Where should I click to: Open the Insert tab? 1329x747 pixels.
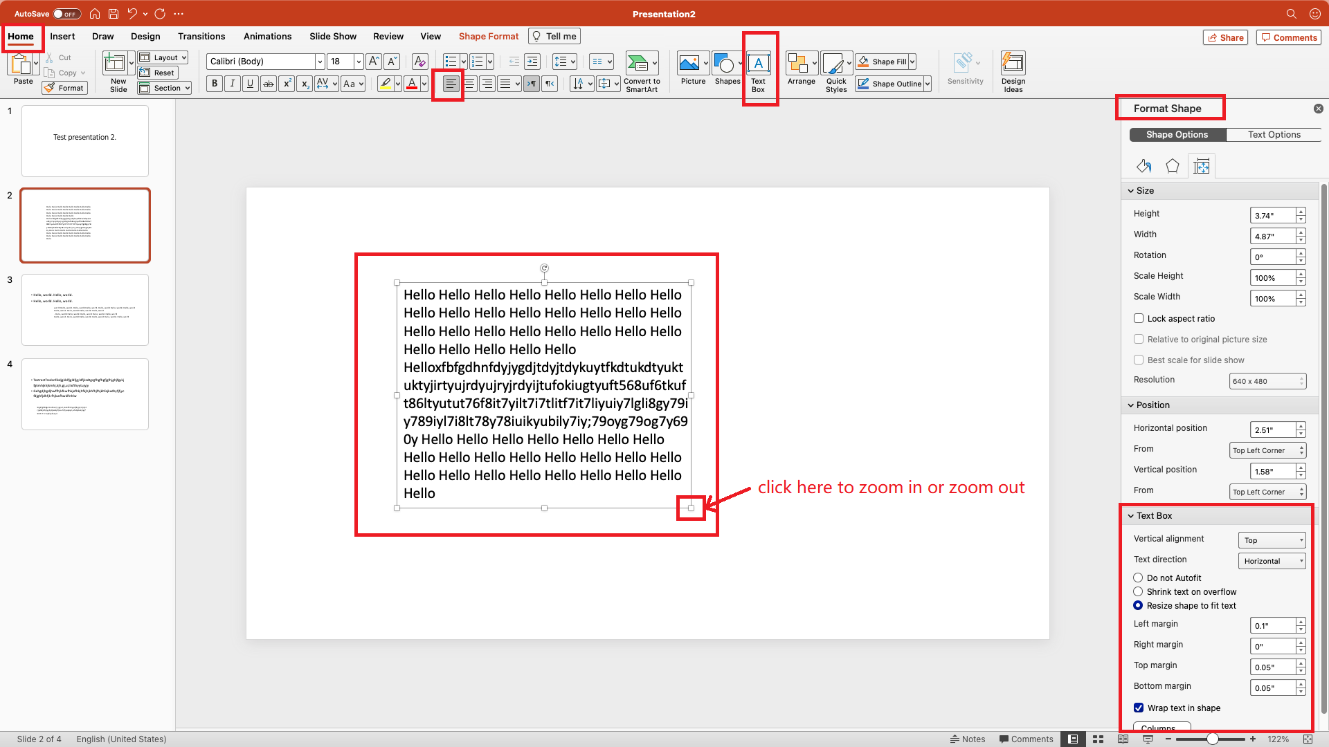click(62, 36)
